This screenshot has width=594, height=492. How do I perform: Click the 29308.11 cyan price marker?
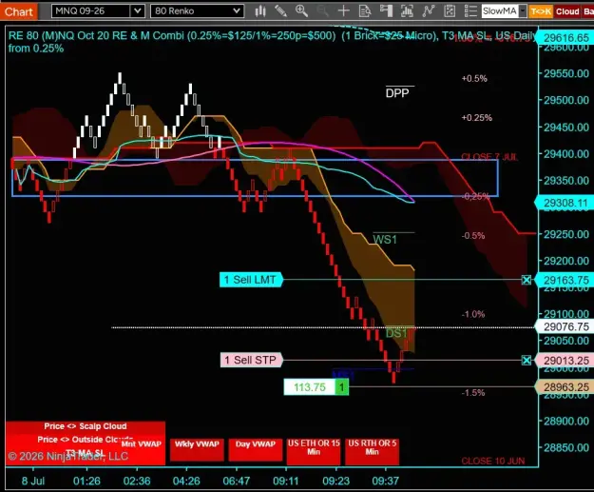tap(565, 203)
